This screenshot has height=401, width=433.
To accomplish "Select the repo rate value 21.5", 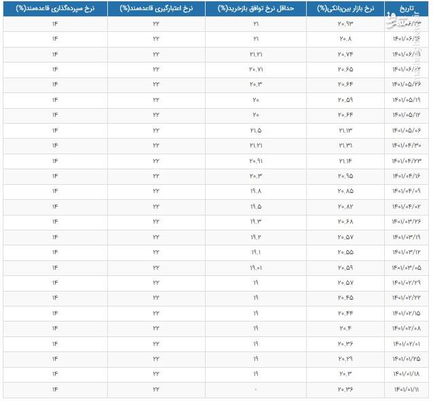I will pos(256,130).
